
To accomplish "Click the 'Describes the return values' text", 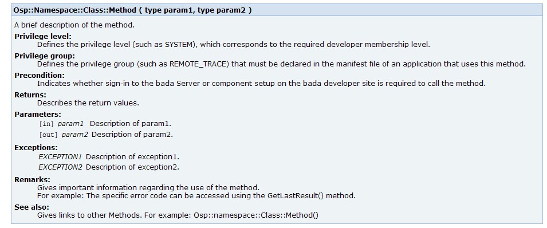I will point(88,103).
